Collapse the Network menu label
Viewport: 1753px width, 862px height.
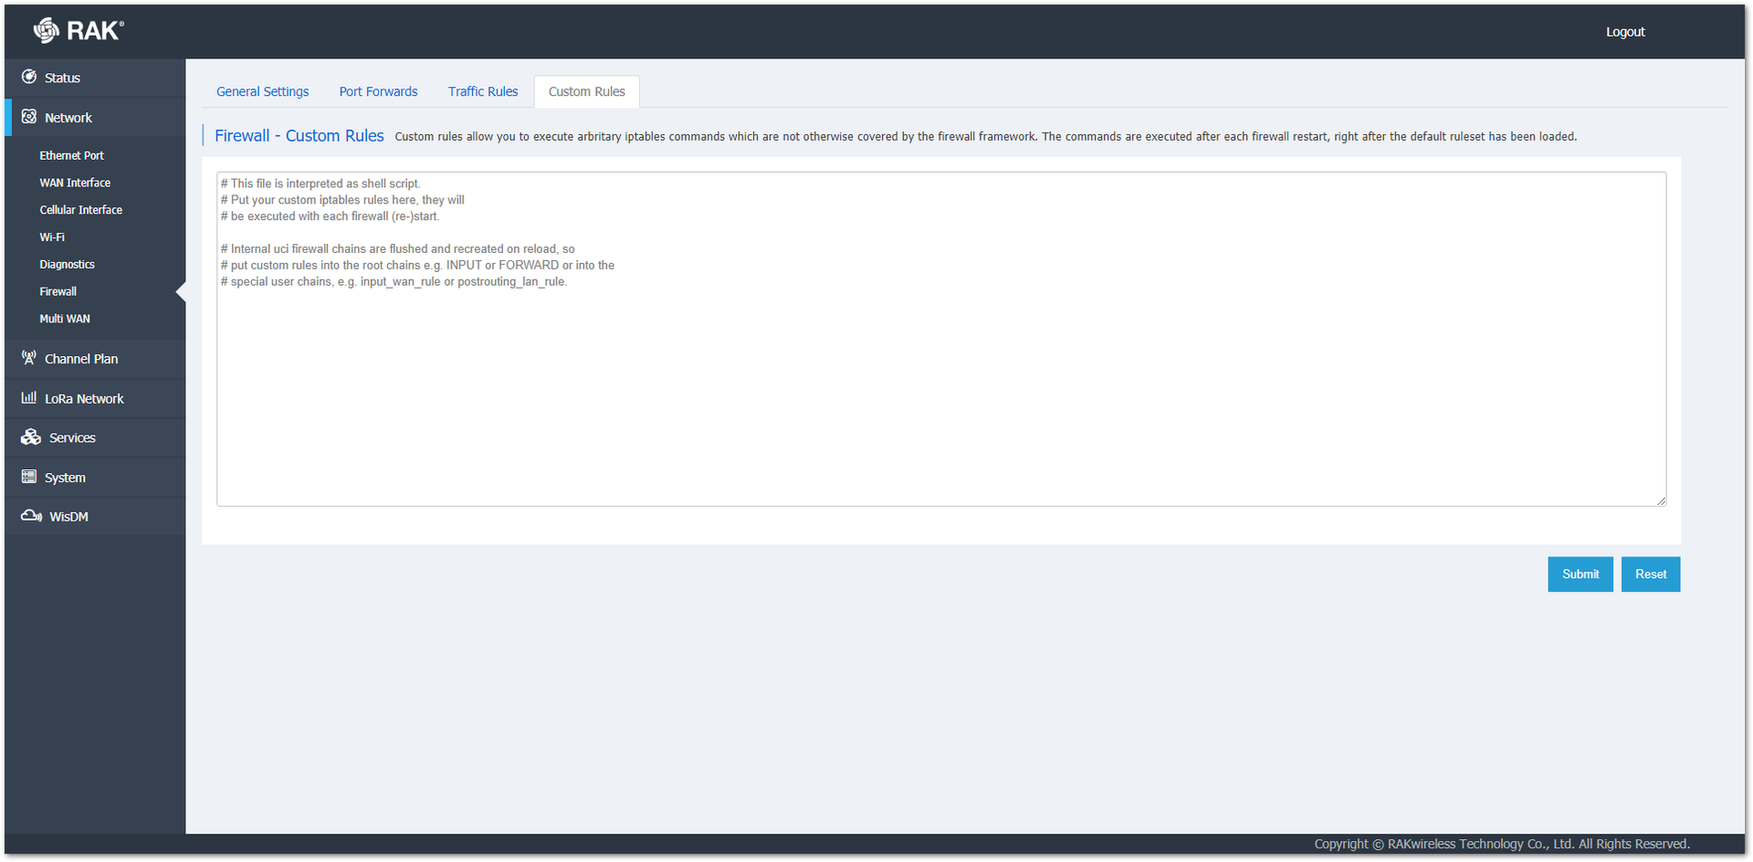68,118
